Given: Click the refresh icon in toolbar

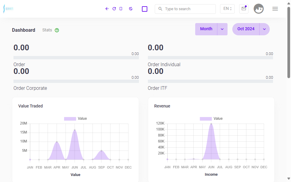Looking at the screenshot, I should [x=114, y=9].
